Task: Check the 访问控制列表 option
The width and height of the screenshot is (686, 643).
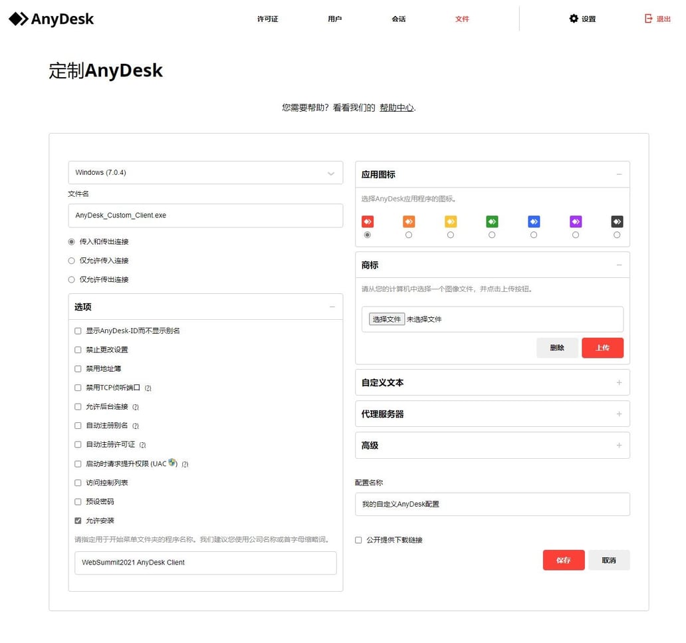Action: 78,483
